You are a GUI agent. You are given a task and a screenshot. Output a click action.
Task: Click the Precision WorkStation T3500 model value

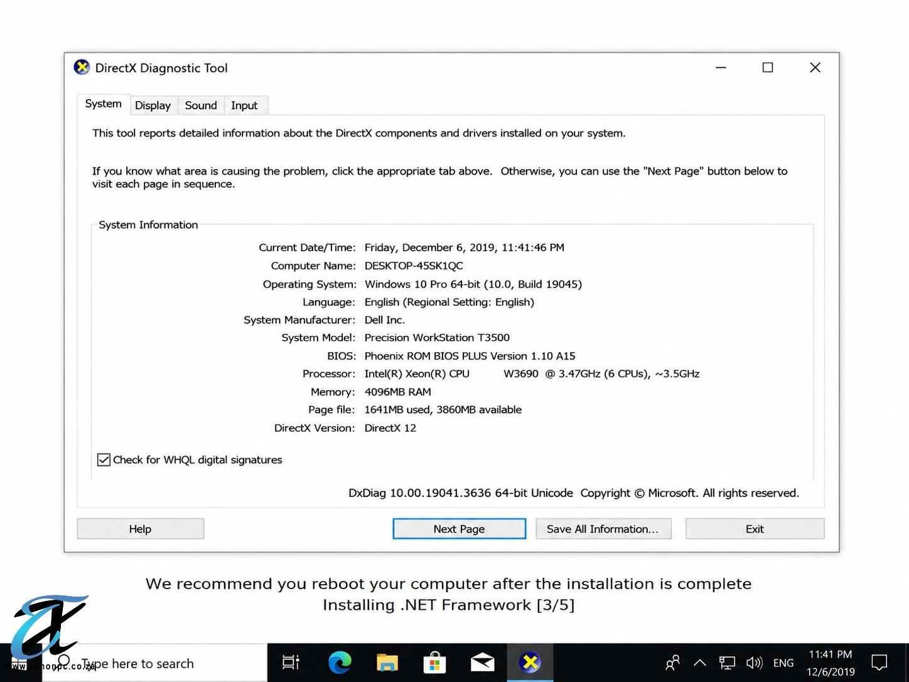437,337
